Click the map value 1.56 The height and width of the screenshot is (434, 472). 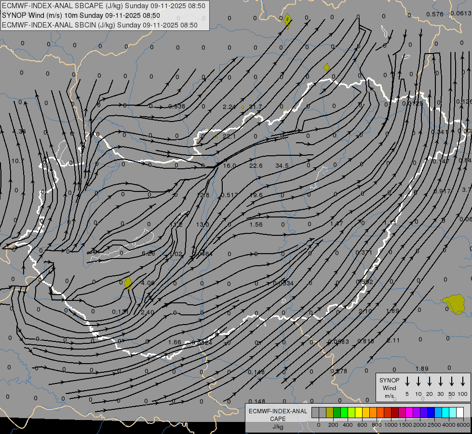256,225
